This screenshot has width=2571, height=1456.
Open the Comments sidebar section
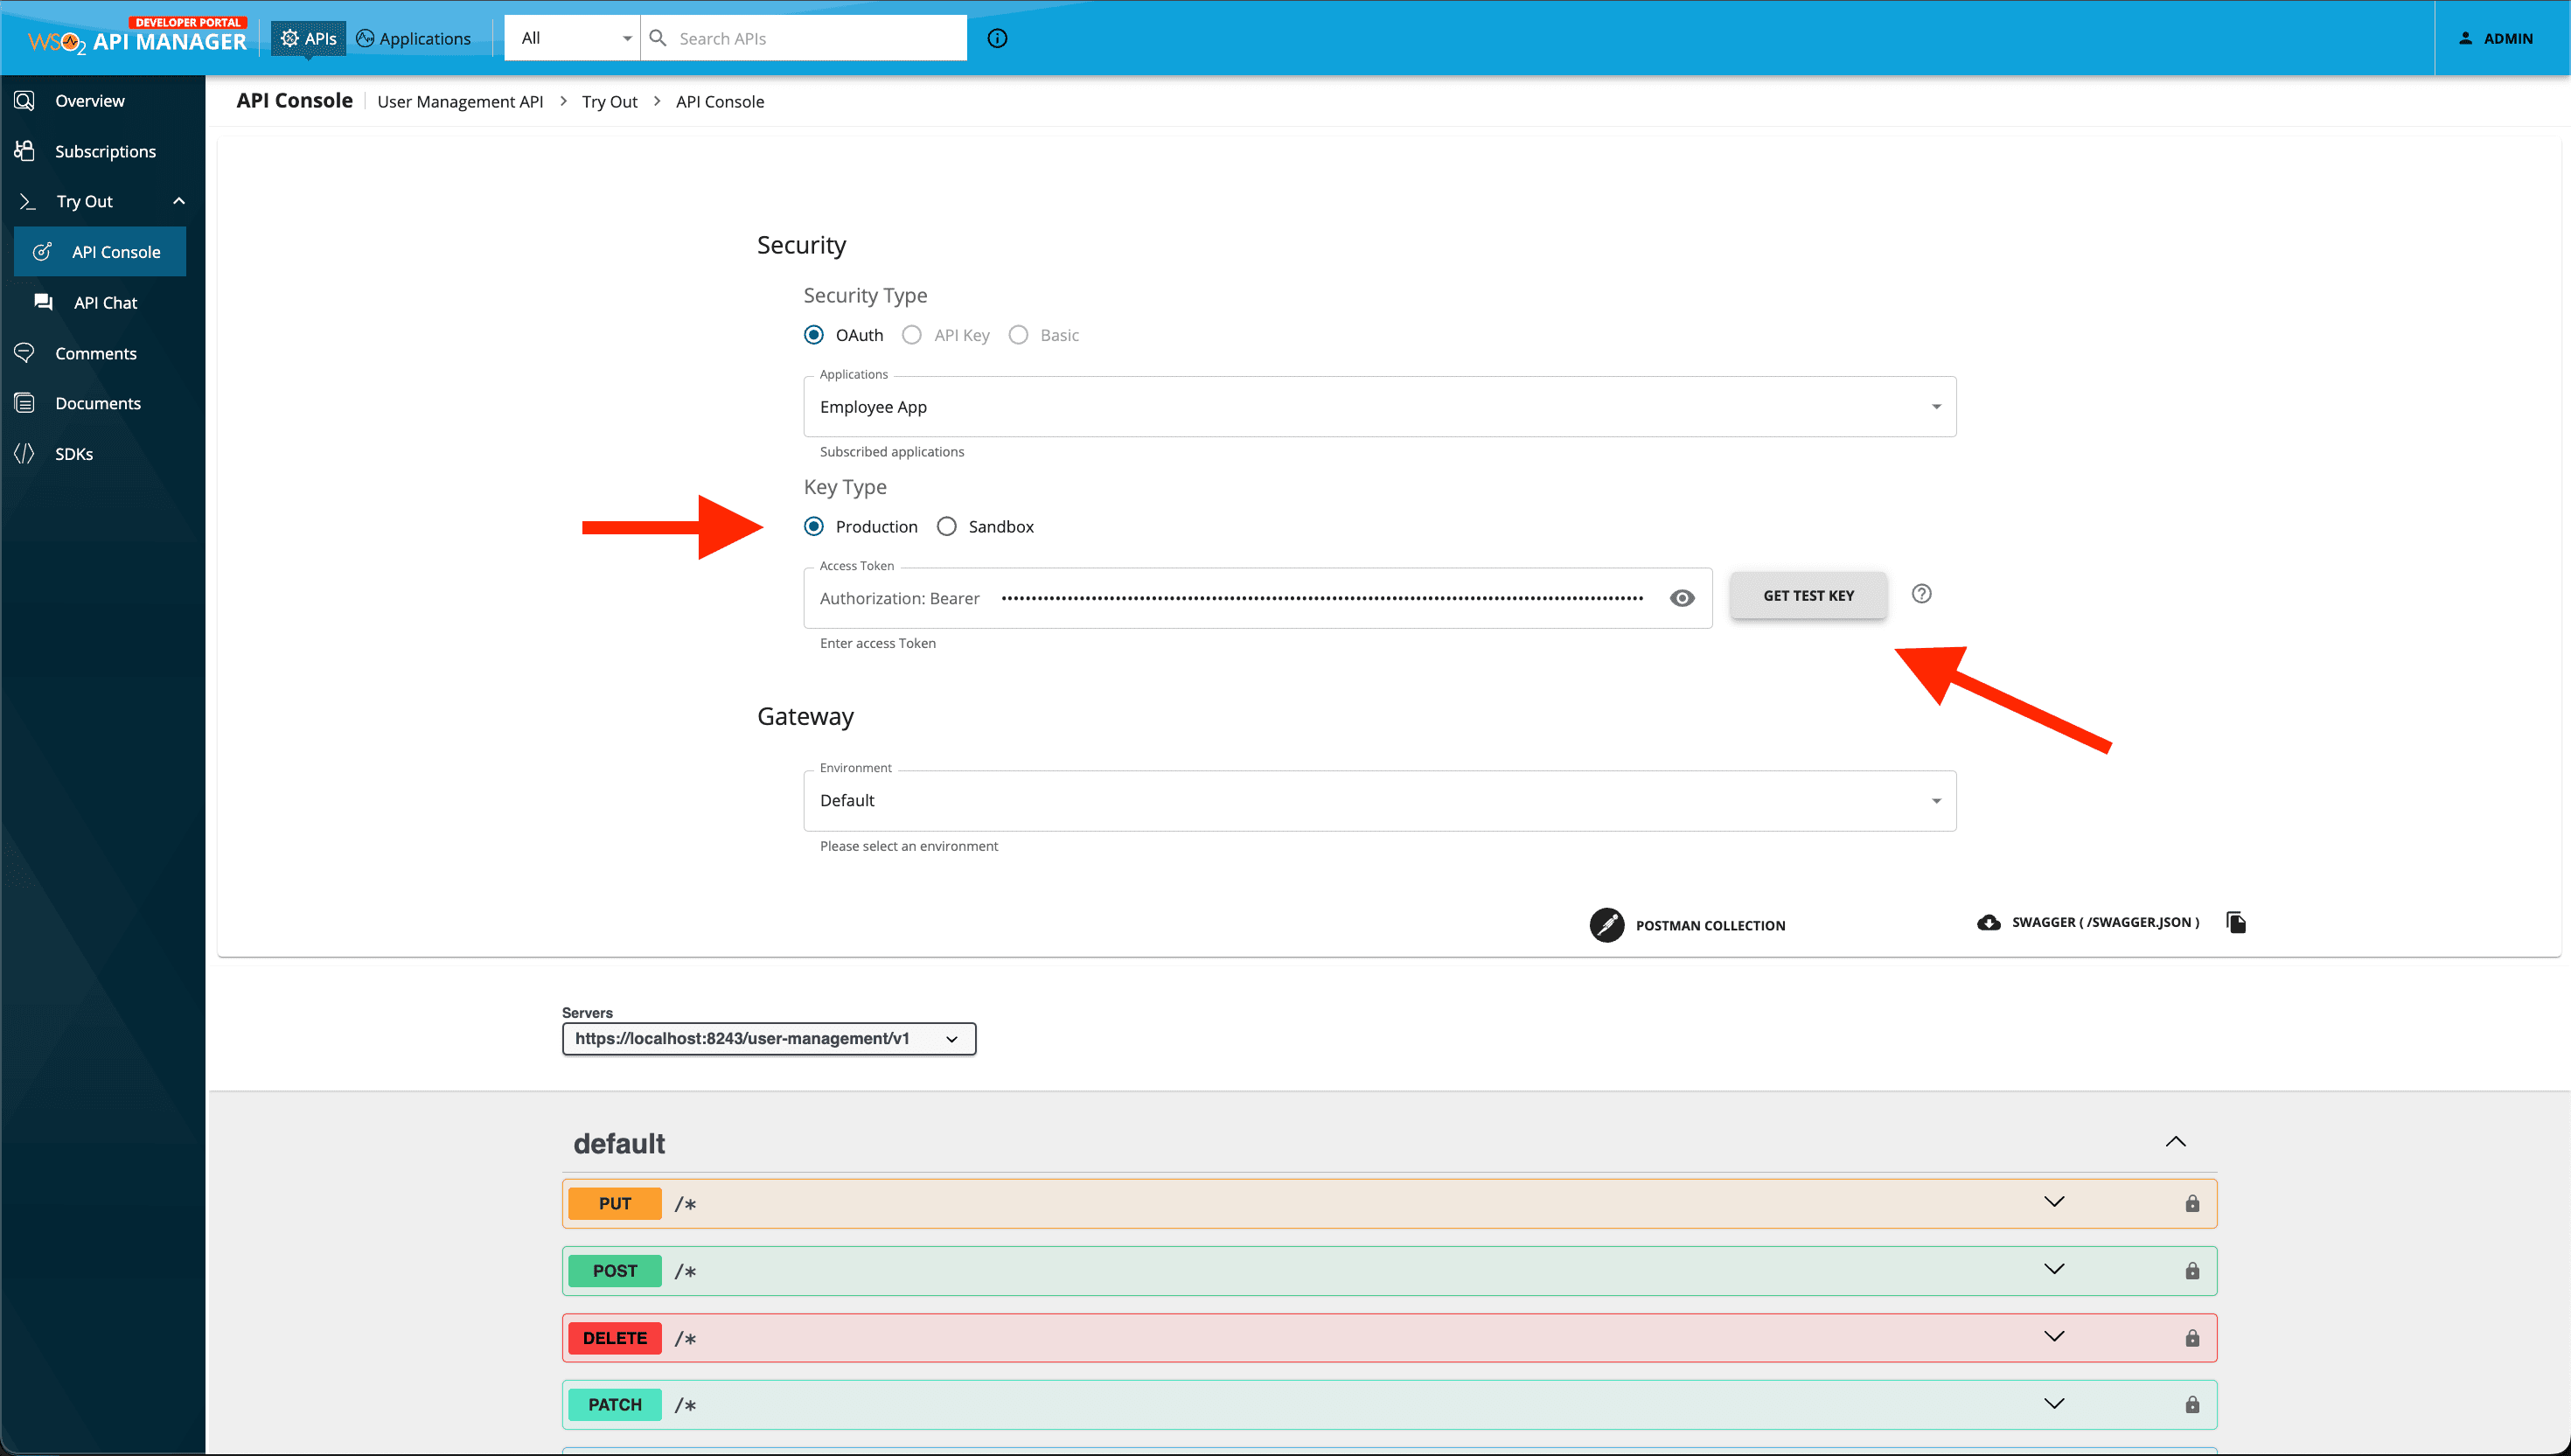point(95,353)
